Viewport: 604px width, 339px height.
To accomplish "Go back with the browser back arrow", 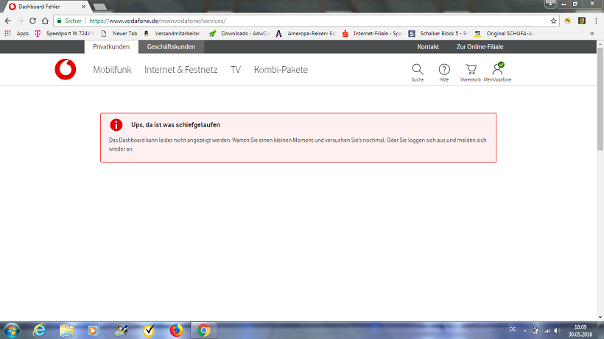I will click(8, 21).
